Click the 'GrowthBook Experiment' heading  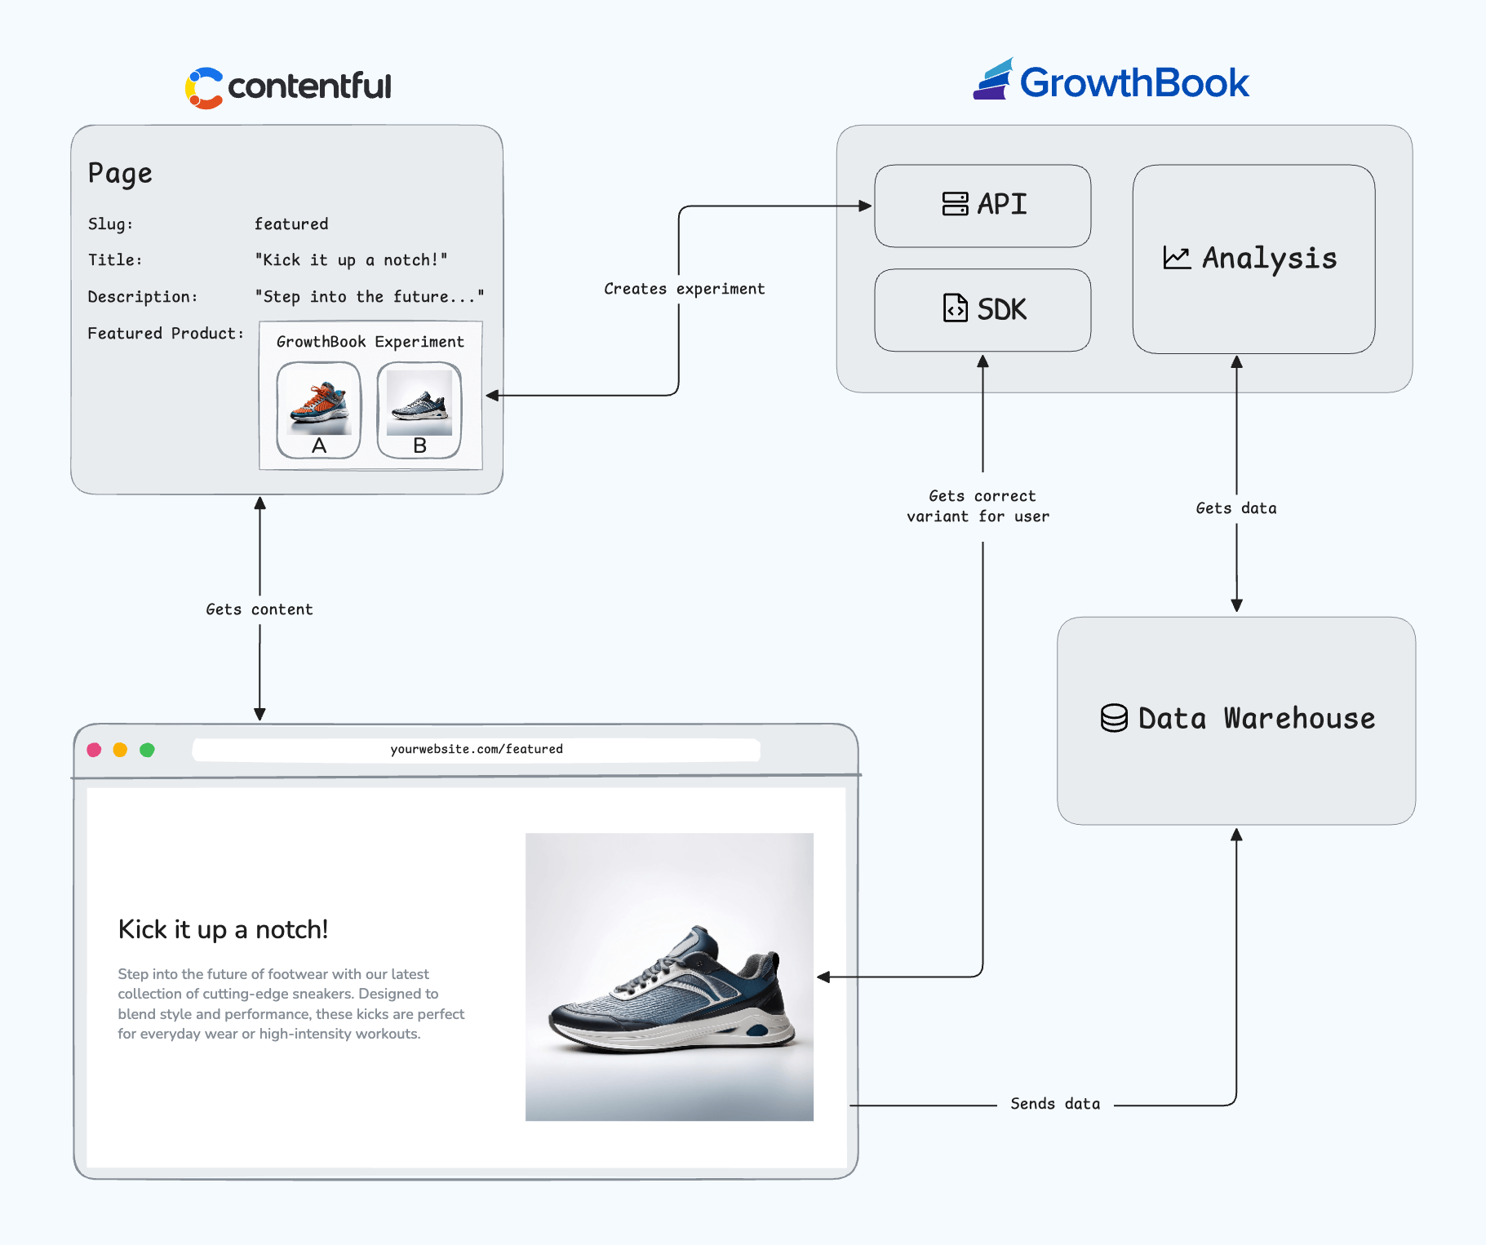pyautogui.click(x=370, y=342)
